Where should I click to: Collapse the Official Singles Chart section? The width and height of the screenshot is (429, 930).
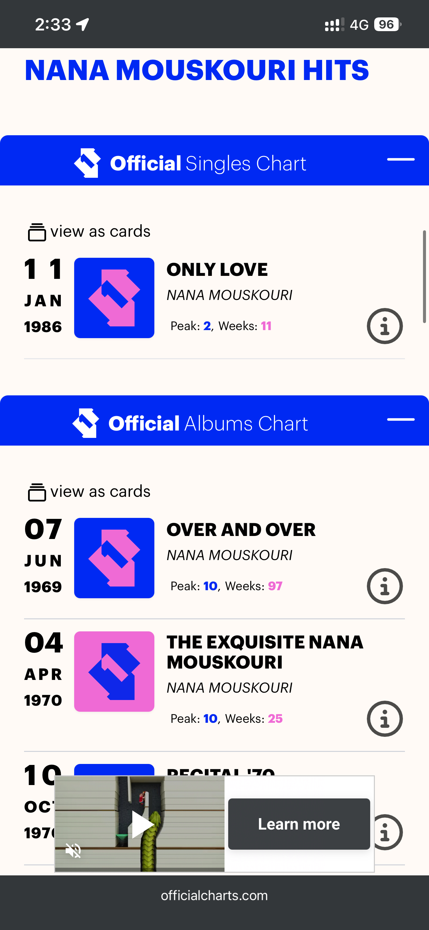[401, 160]
